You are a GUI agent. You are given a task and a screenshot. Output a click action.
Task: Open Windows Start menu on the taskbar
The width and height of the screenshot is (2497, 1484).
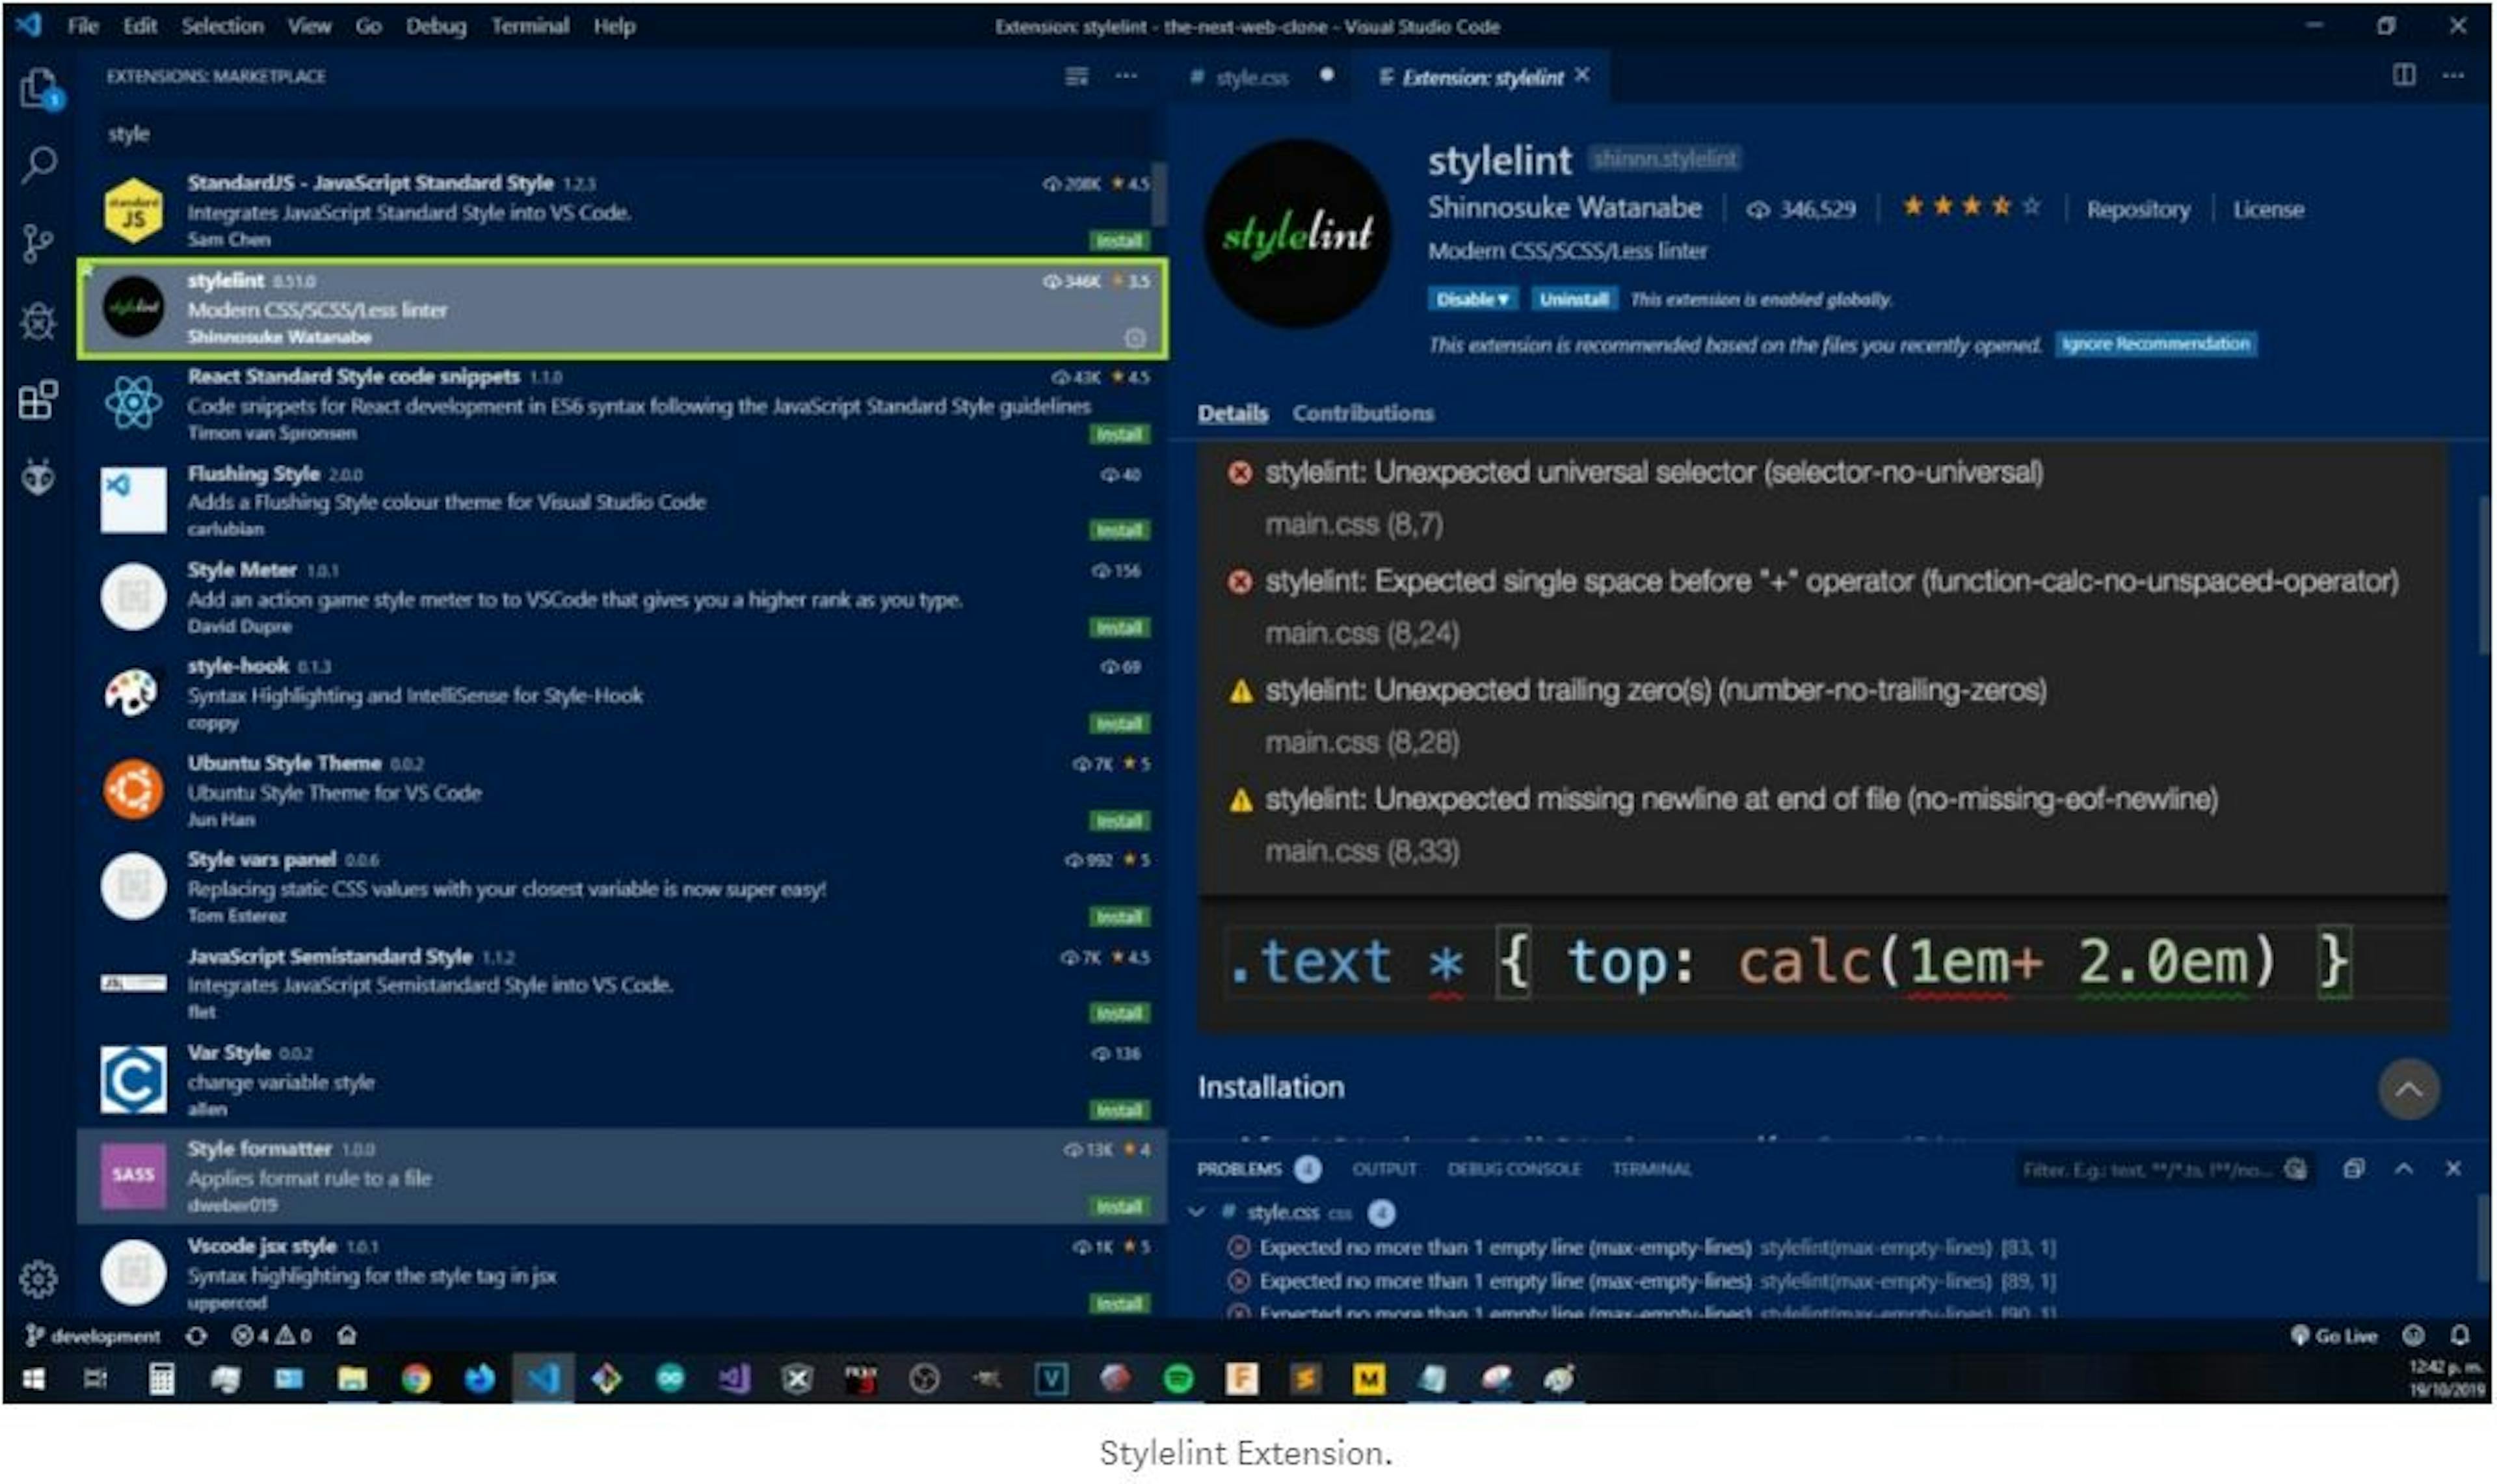[33, 1380]
